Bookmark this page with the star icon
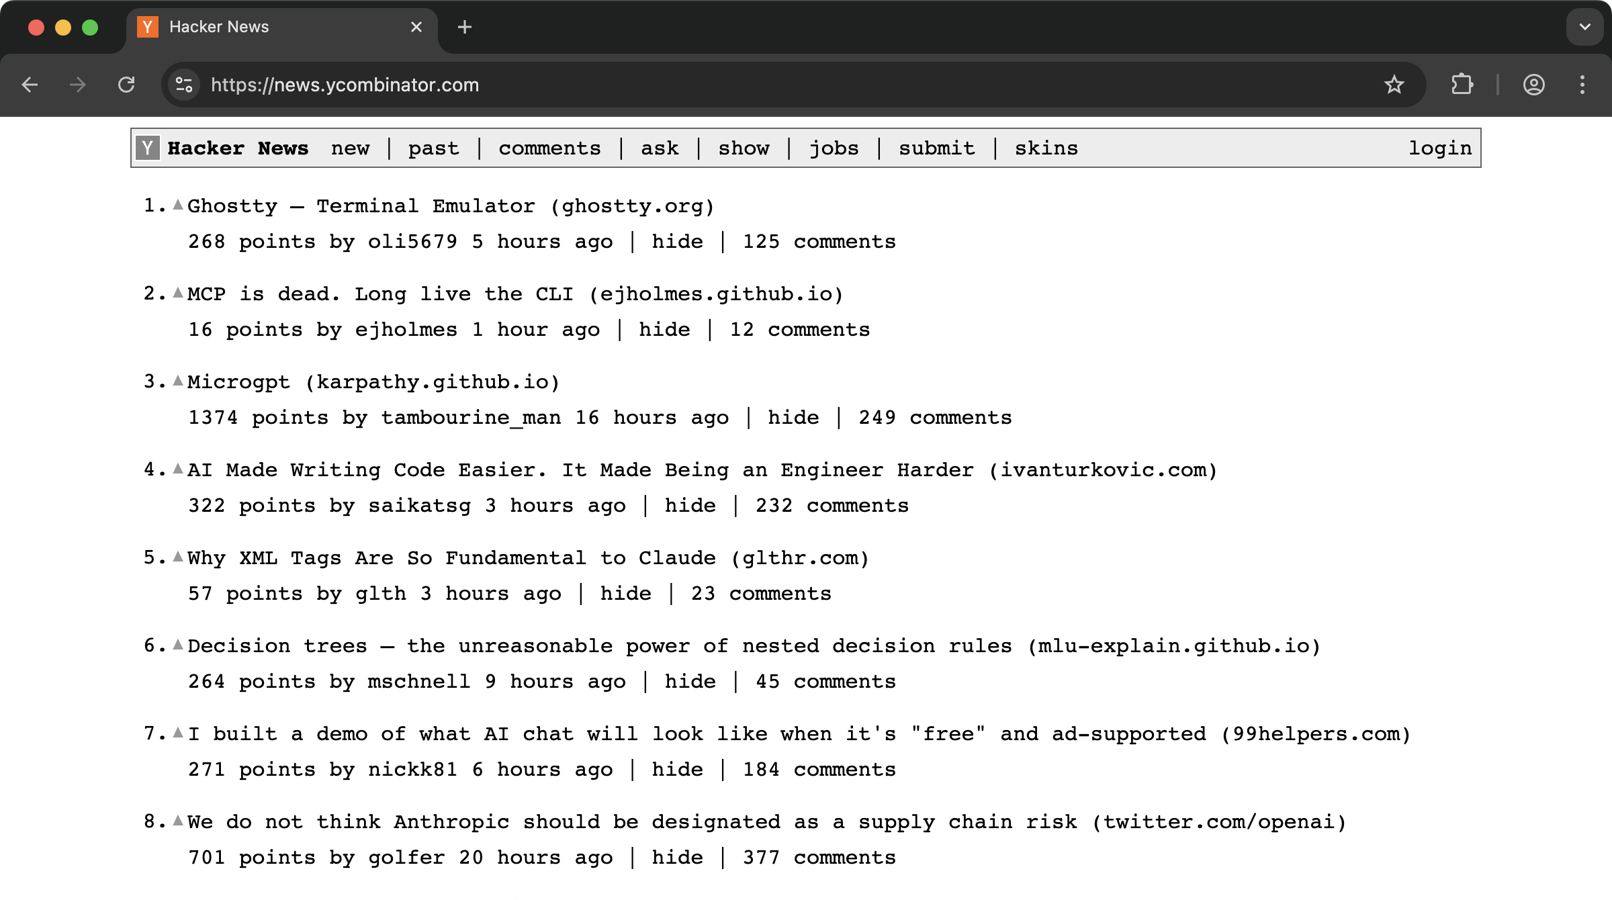 pos(1394,85)
